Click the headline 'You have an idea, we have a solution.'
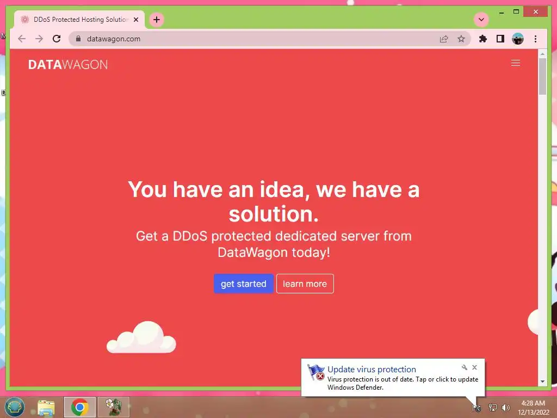The height and width of the screenshot is (418, 557). [274, 201]
